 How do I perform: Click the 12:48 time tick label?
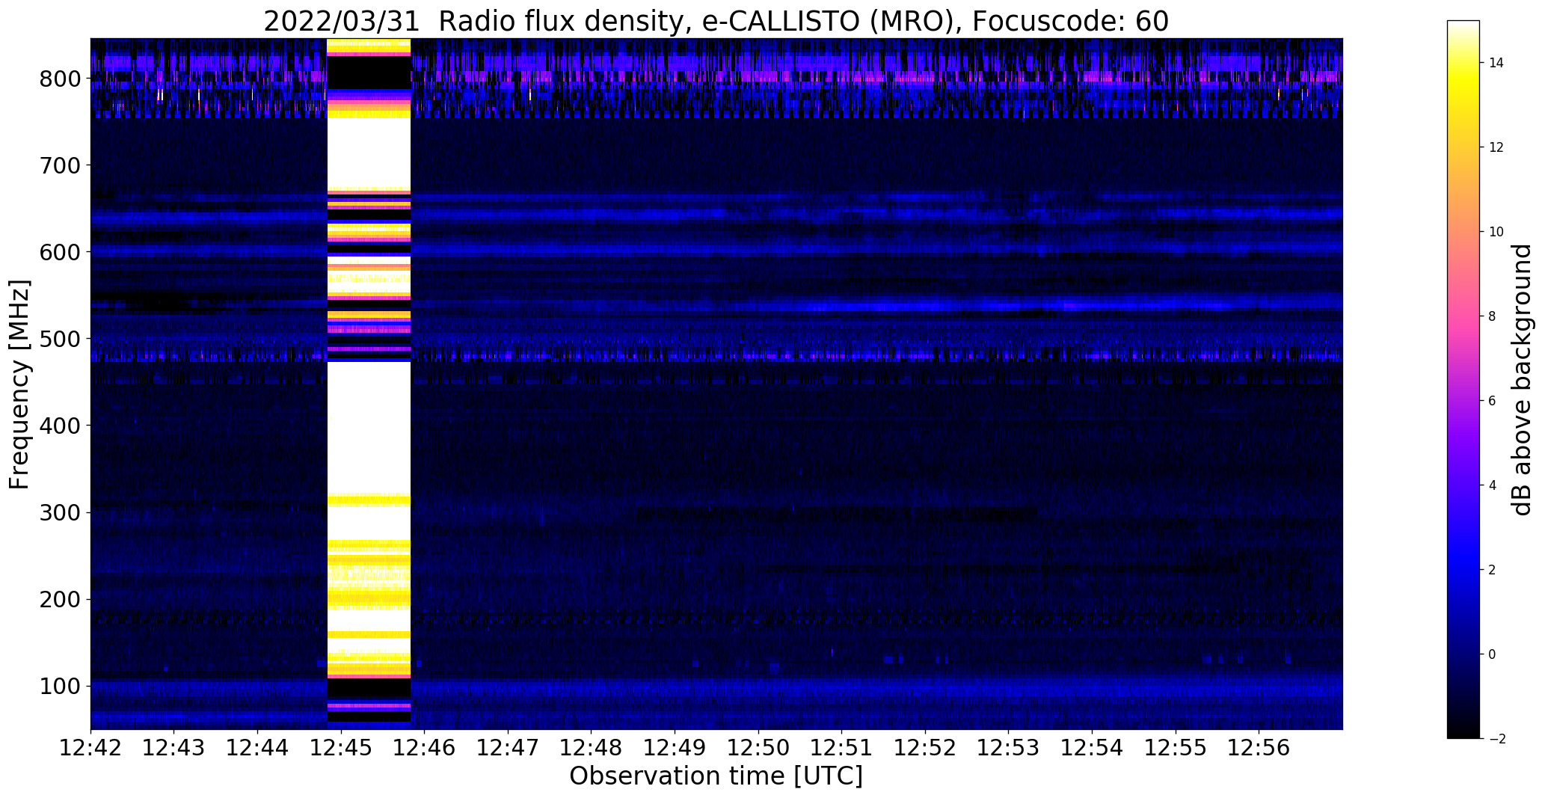[x=592, y=747]
